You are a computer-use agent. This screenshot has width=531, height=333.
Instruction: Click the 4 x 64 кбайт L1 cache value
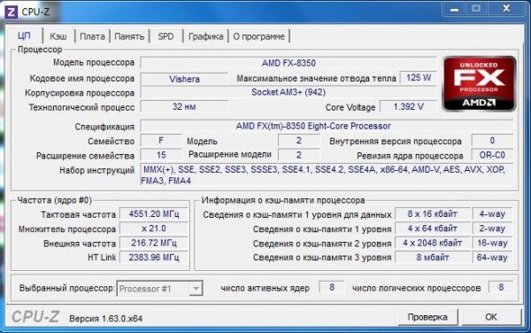click(433, 228)
